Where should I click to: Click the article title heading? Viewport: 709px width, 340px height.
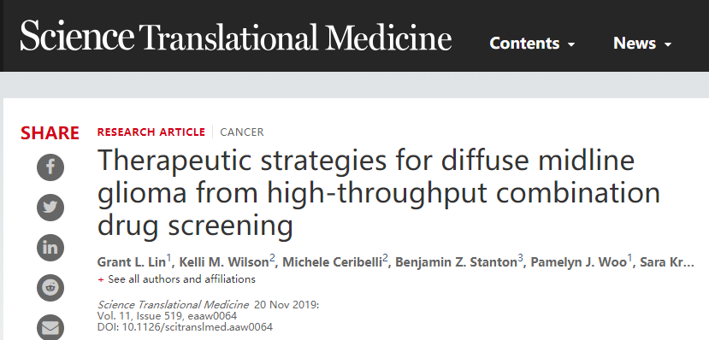point(379,192)
